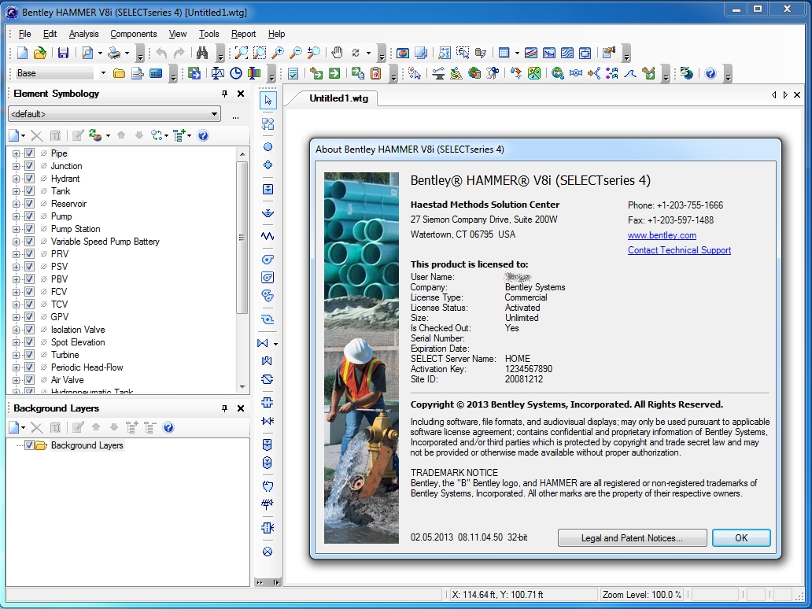Click the Zoom In magnifier icon
This screenshot has width=812, height=609.
click(278, 53)
